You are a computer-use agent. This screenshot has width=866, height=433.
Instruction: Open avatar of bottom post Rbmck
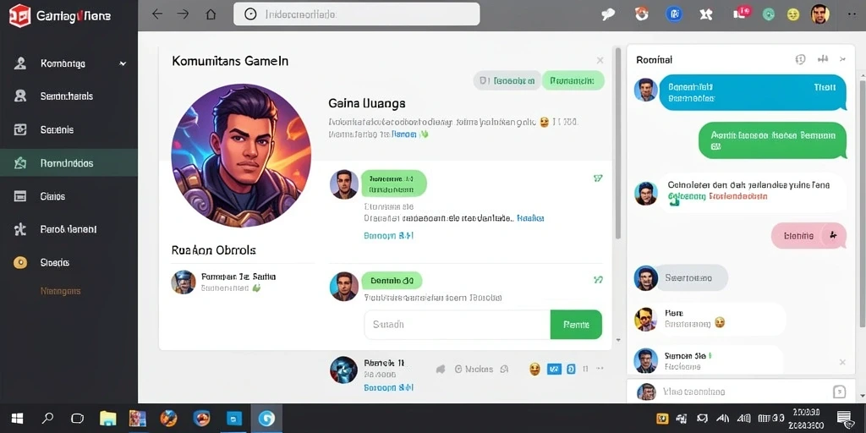343,370
